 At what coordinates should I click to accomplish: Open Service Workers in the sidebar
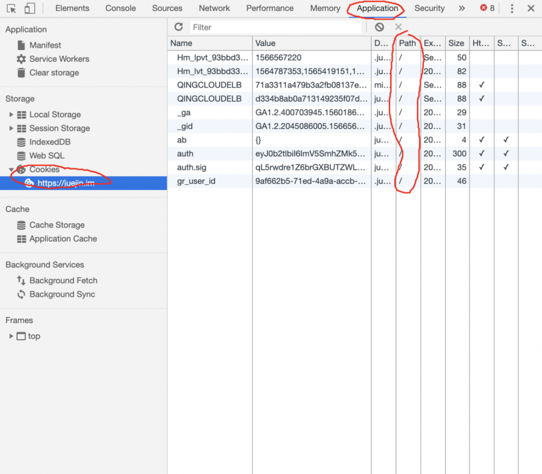click(x=59, y=59)
